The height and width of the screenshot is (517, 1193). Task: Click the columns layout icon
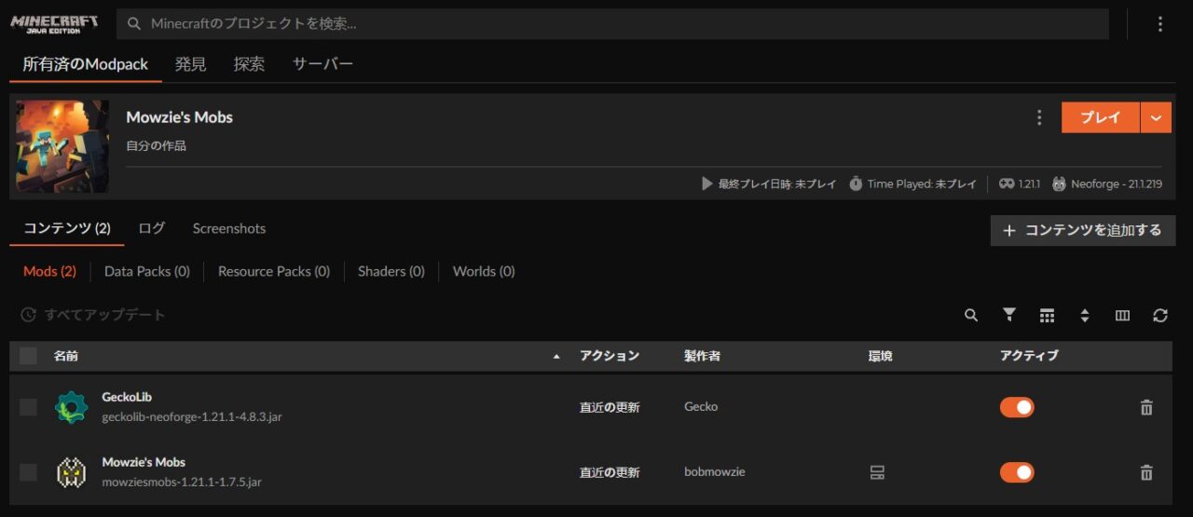click(1122, 316)
